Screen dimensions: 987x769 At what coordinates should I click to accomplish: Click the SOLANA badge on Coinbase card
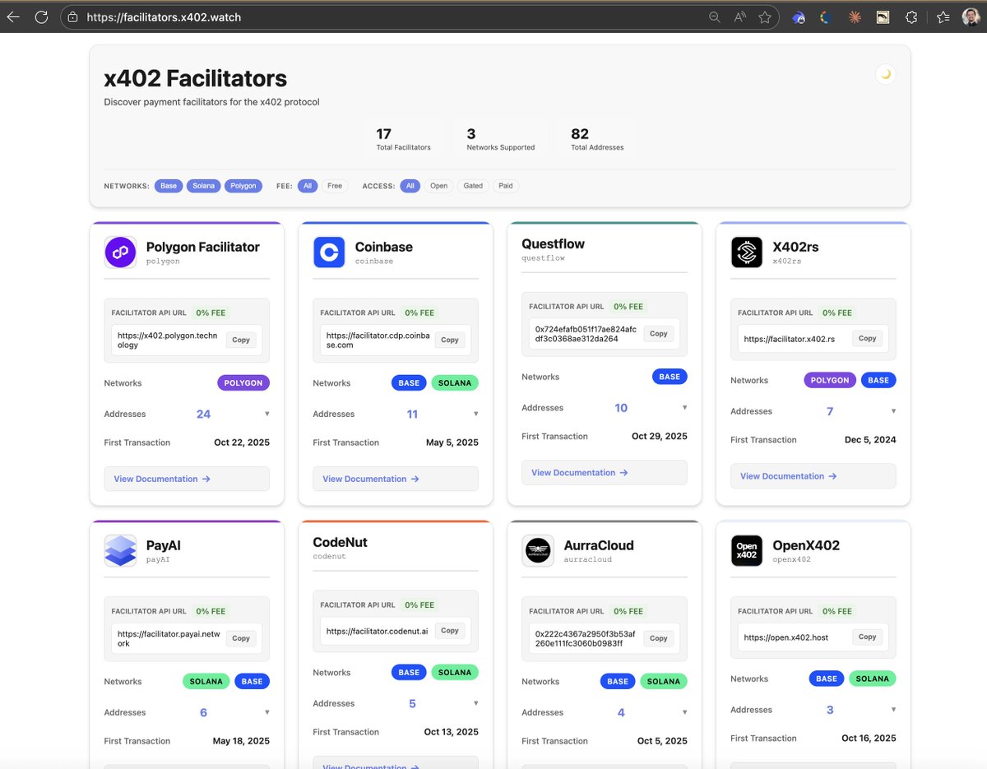455,383
